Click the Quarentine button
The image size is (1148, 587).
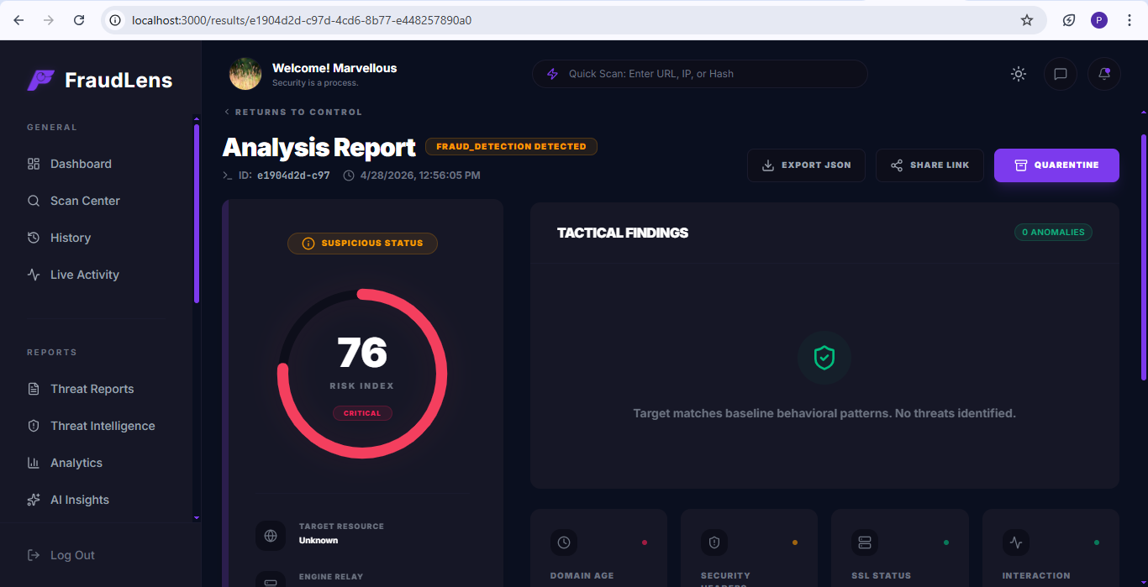coord(1056,165)
